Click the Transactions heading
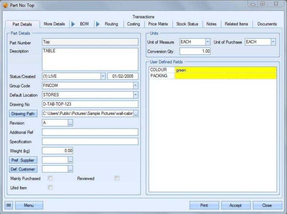The height and width of the screenshot is (214, 287). (x=143, y=17)
